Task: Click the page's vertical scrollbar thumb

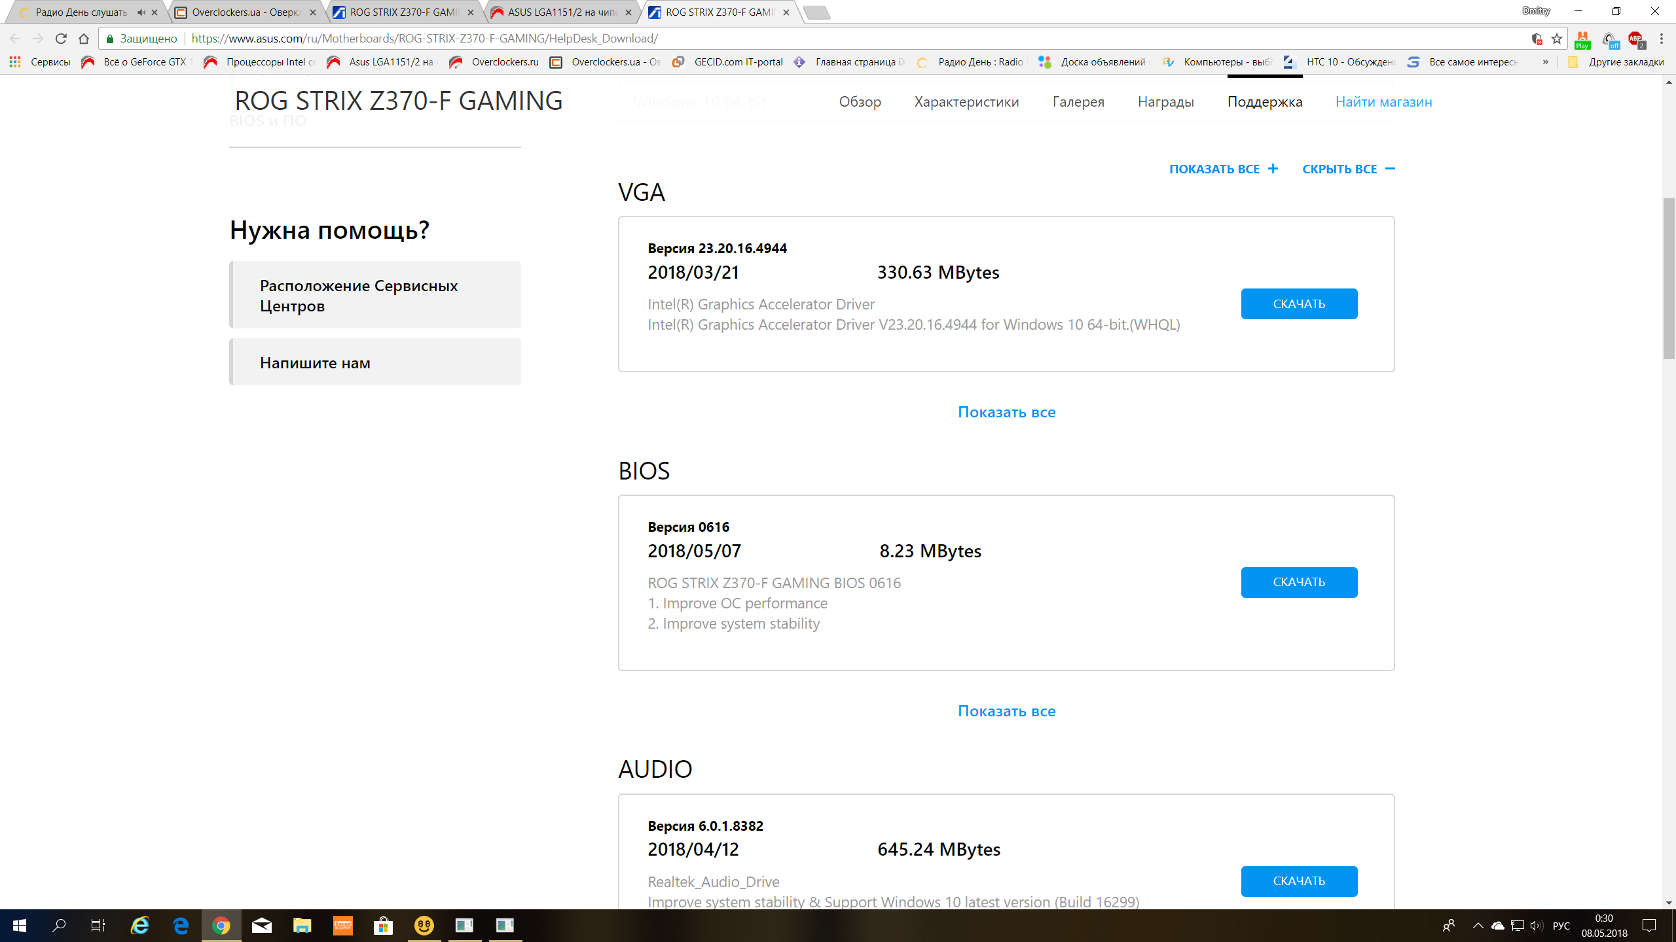Action: [1669, 278]
